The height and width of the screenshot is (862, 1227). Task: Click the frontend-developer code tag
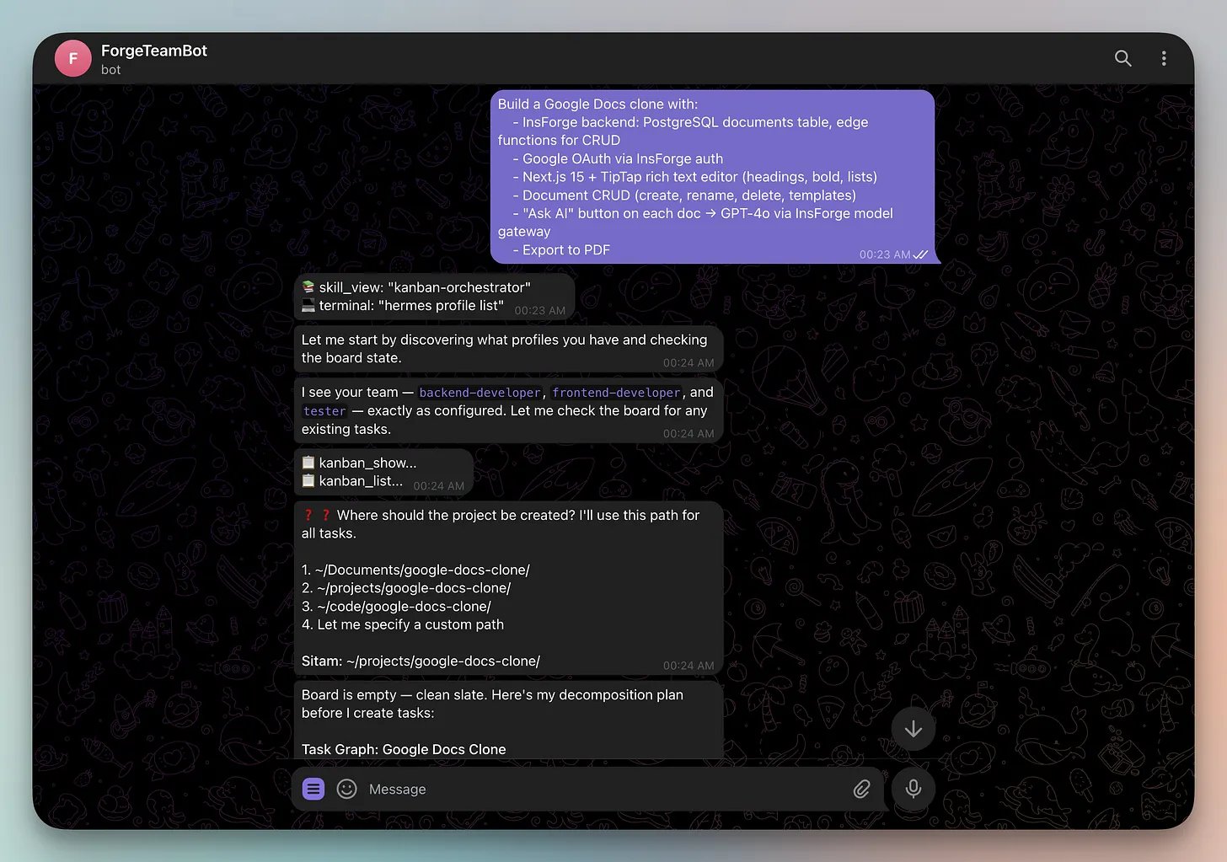coord(616,393)
